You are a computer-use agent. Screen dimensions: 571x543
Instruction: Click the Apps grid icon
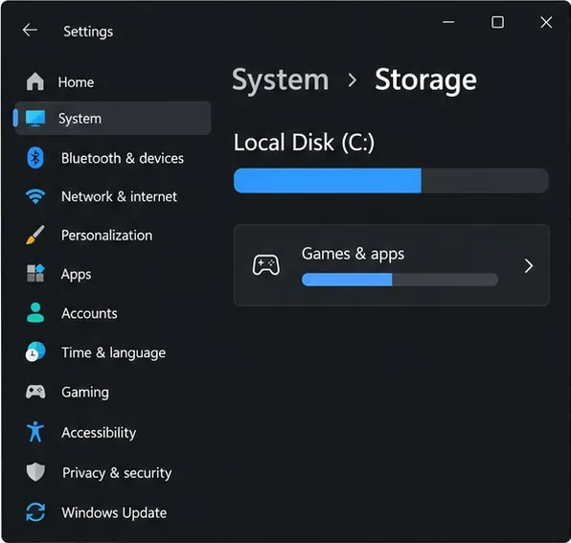(35, 273)
